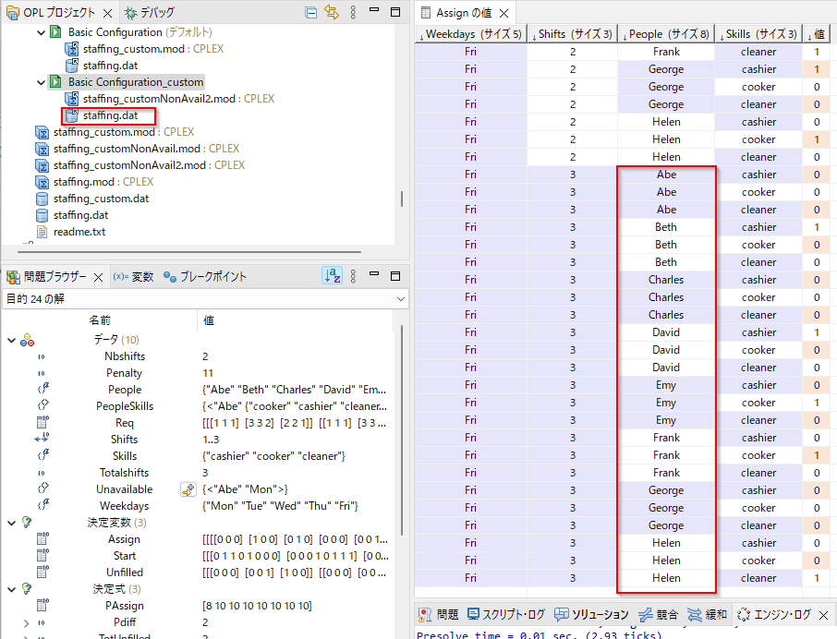837x639 pixels.
Task: Click the Unfilled decision variable icon
Action: pyautogui.click(x=42, y=572)
